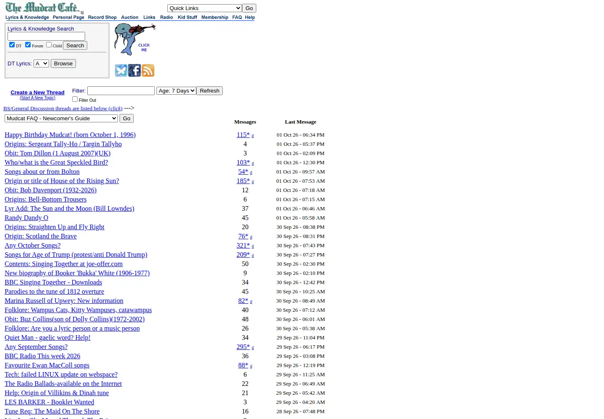Go to the Personal Page menu item
Image resolution: width=604 pixels, height=419 pixels.
pos(68,18)
